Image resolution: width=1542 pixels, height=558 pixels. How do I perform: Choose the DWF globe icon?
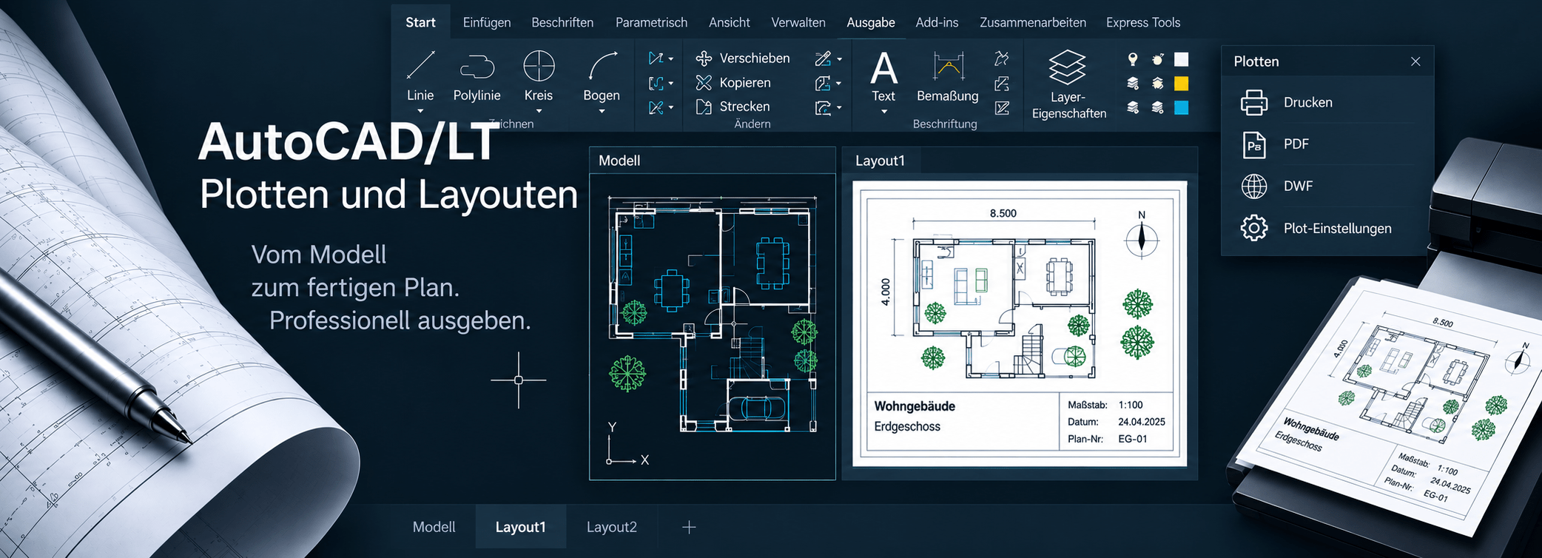pos(1254,186)
